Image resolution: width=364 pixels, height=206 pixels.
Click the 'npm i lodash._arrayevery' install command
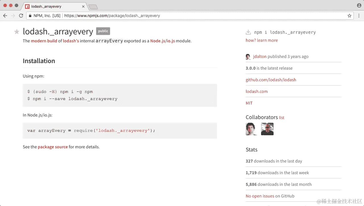click(x=285, y=32)
